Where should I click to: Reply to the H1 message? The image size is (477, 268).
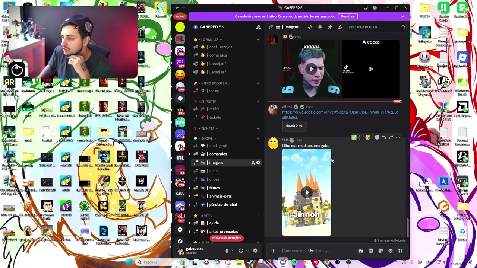click(x=384, y=137)
